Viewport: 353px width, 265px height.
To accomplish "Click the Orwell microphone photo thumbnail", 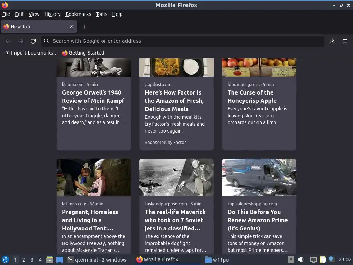I will coord(94,67).
